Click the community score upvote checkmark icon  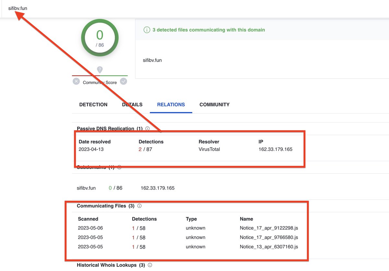coord(124,81)
